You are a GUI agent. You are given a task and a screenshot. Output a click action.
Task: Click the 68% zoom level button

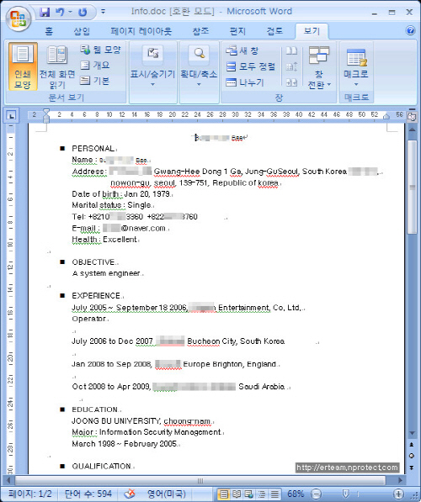click(x=296, y=494)
